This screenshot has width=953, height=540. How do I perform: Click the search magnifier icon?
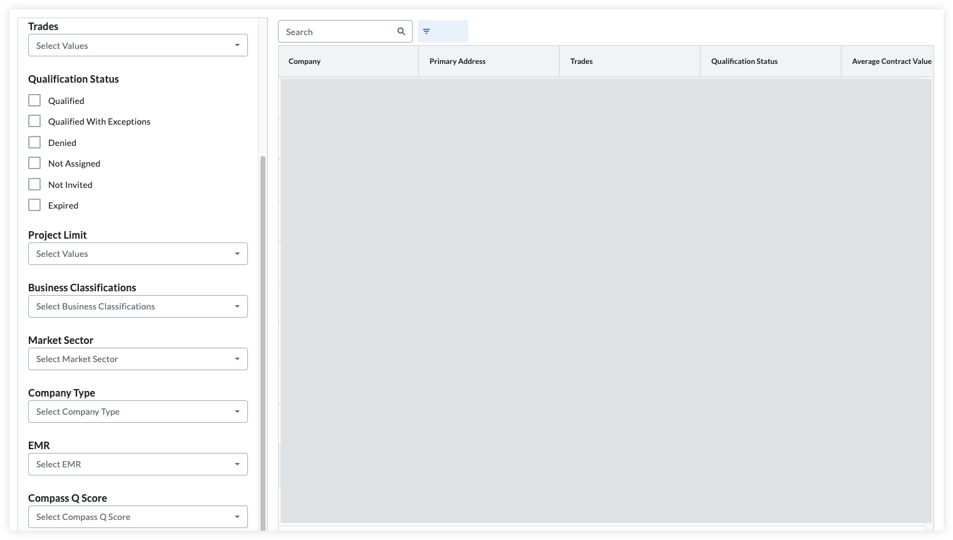(401, 32)
